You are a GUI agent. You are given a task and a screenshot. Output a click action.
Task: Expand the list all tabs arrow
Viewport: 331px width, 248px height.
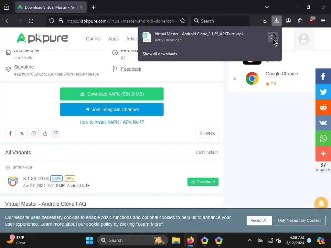(x=267, y=7)
